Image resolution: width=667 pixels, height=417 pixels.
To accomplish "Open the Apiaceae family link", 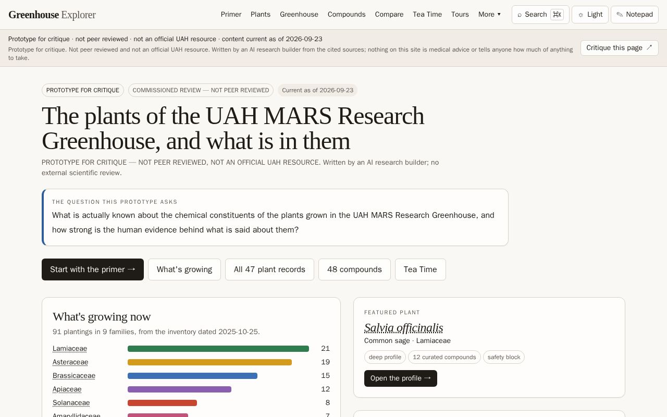I will pyautogui.click(x=67, y=389).
